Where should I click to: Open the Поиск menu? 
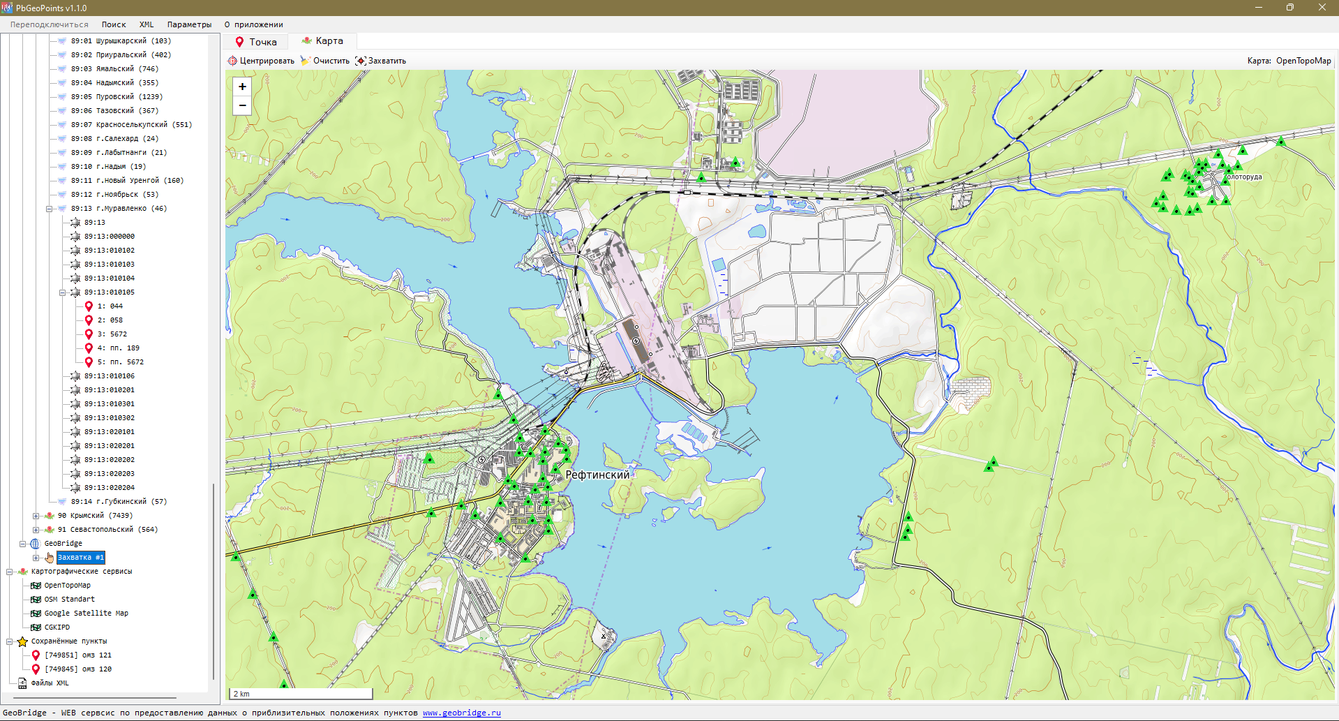[114, 24]
